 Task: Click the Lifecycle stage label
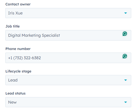tap(18, 71)
